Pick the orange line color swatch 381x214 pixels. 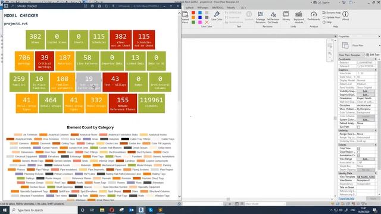point(193,17)
